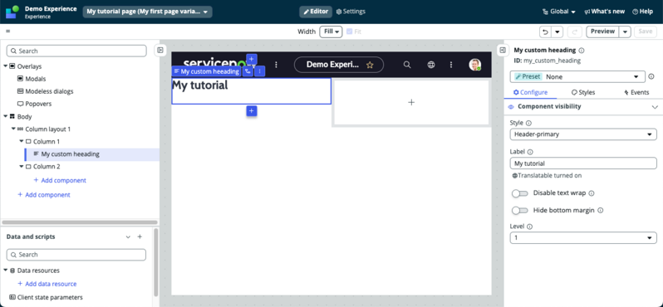Click the Label input field with My tutorial

coord(583,163)
